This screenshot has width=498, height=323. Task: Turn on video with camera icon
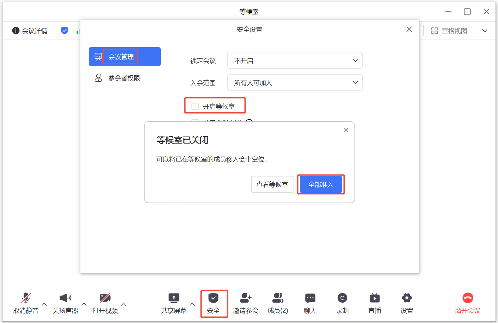click(x=105, y=298)
